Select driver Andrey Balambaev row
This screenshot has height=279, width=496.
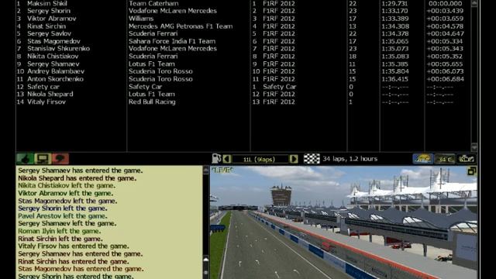[x=56, y=71]
